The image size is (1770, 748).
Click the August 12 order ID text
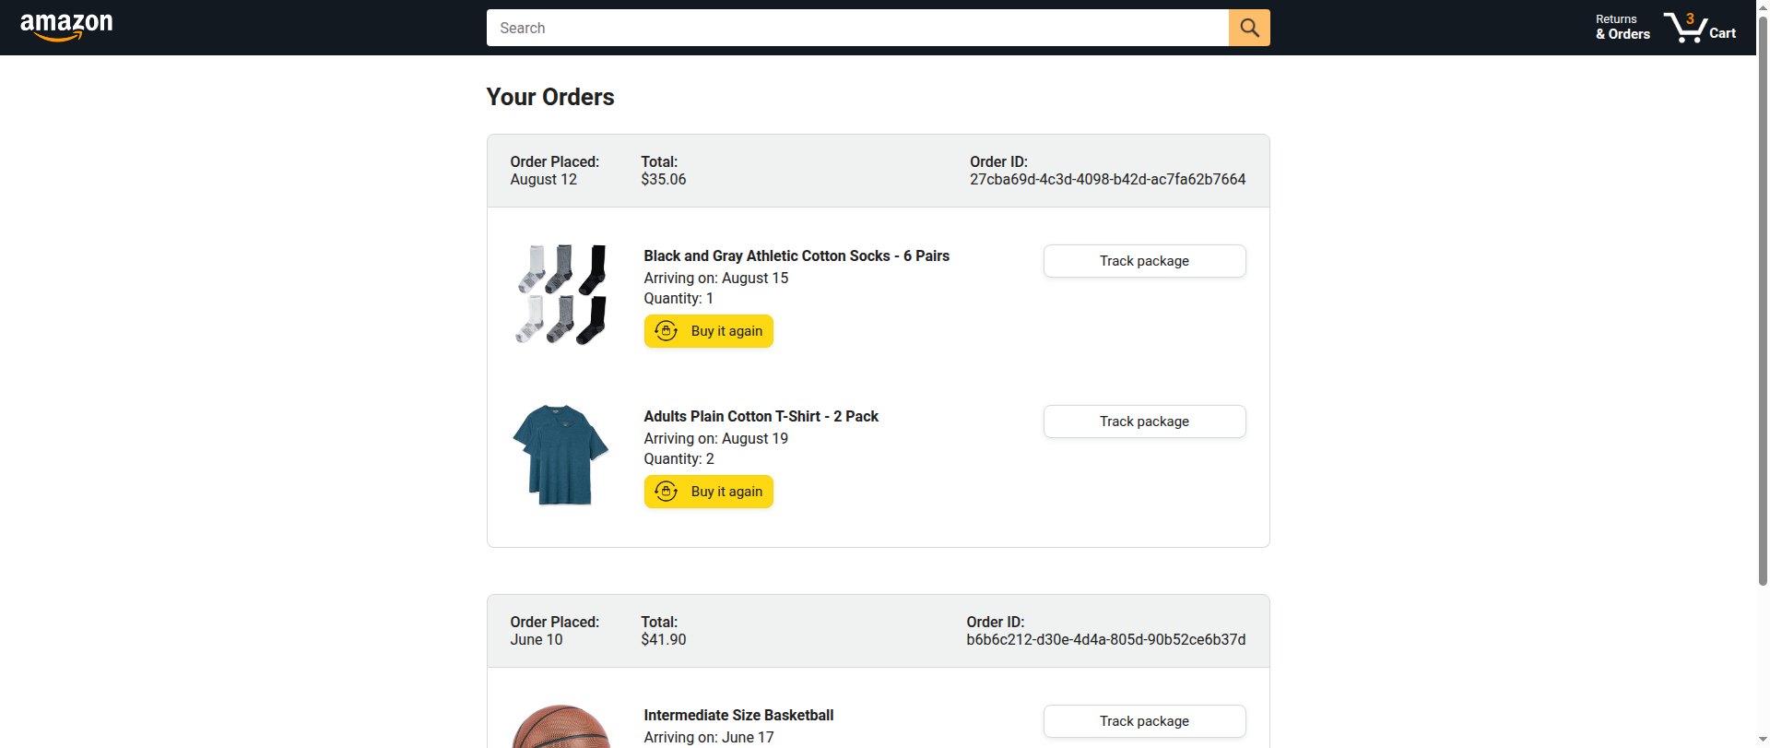point(1107,180)
